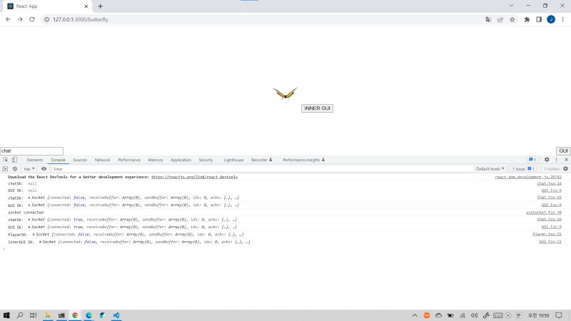The width and height of the screenshot is (571, 321).
Task: Open the Chrome three-dot menu
Action: (x=562, y=20)
